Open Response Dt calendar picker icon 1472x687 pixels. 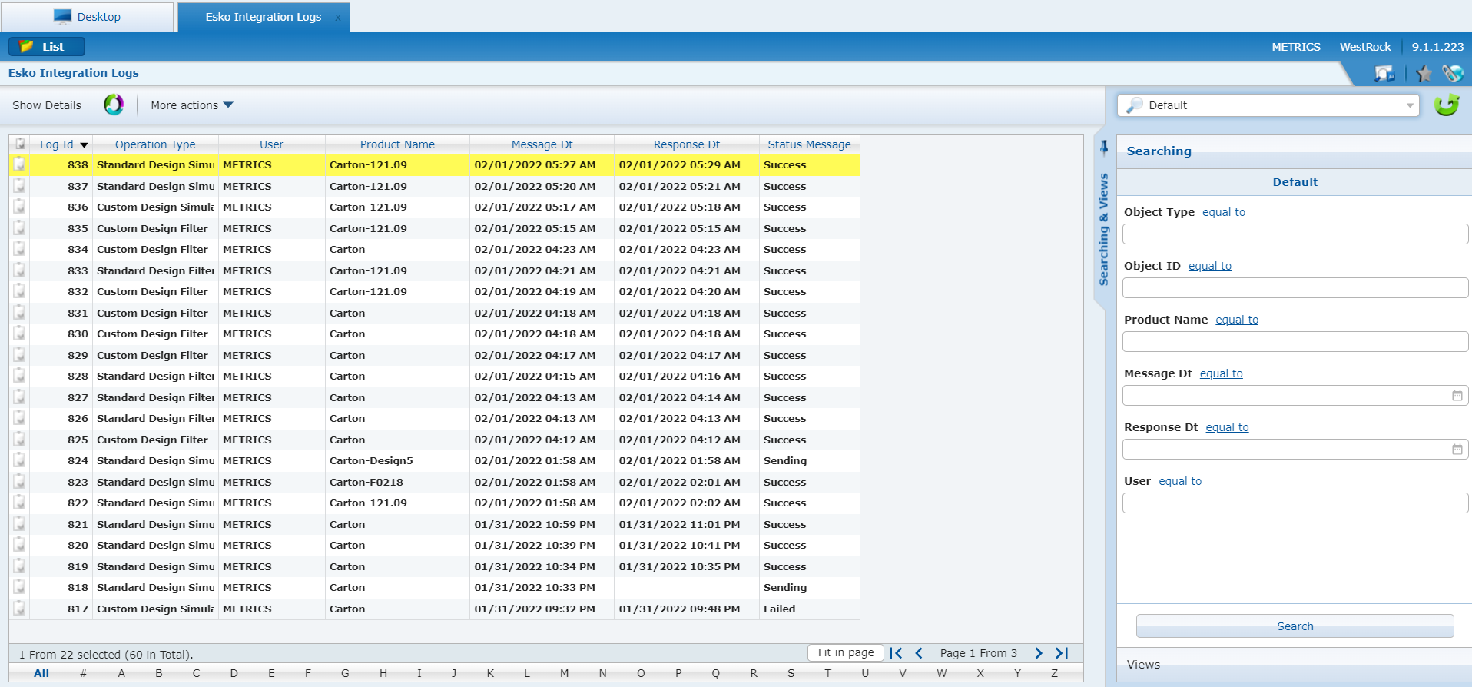click(1457, 450)
